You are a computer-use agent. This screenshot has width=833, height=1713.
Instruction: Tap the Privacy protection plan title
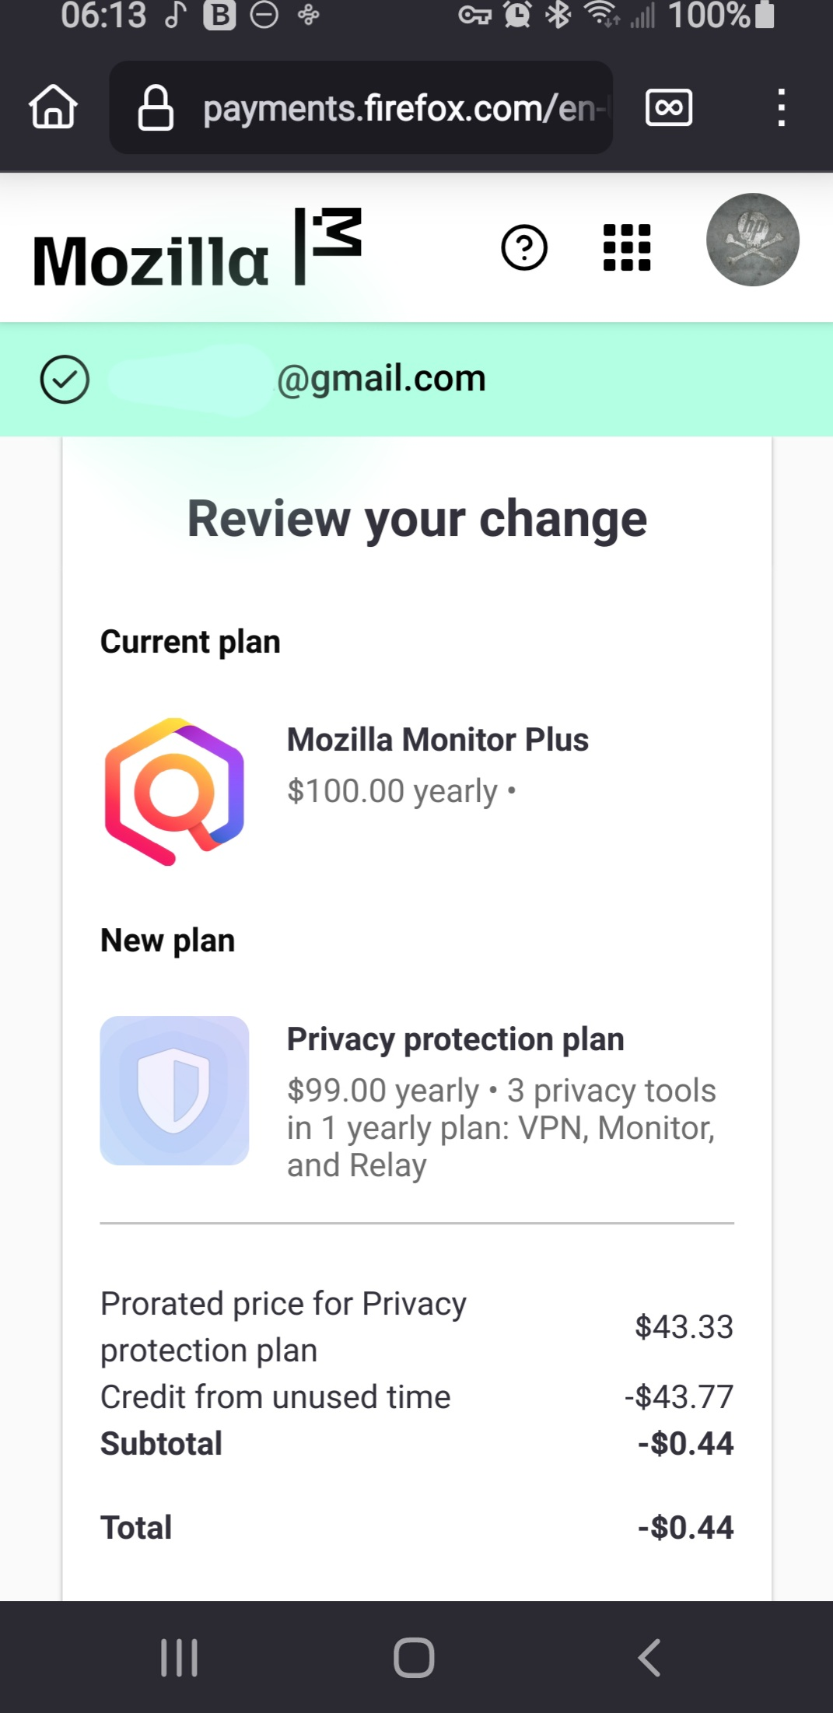(x=455, y=1039)
